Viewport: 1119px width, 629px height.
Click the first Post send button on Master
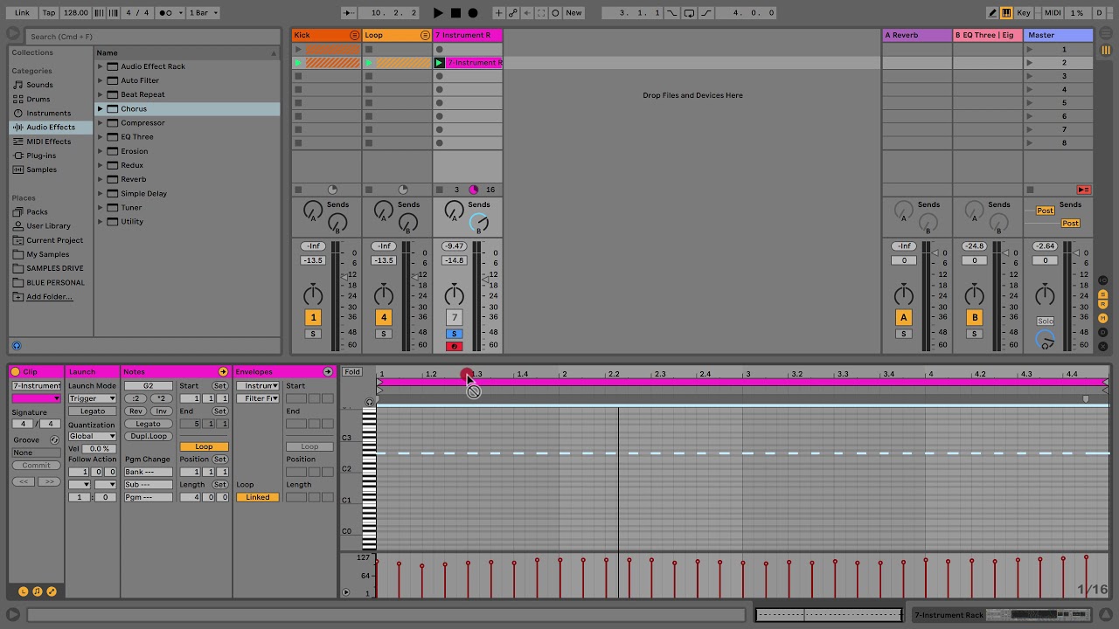[1045, 211]
